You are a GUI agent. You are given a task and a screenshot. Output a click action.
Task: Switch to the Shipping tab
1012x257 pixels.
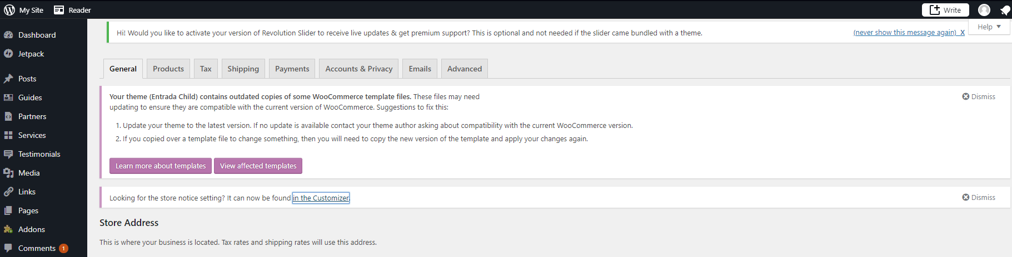coord(243,69)
